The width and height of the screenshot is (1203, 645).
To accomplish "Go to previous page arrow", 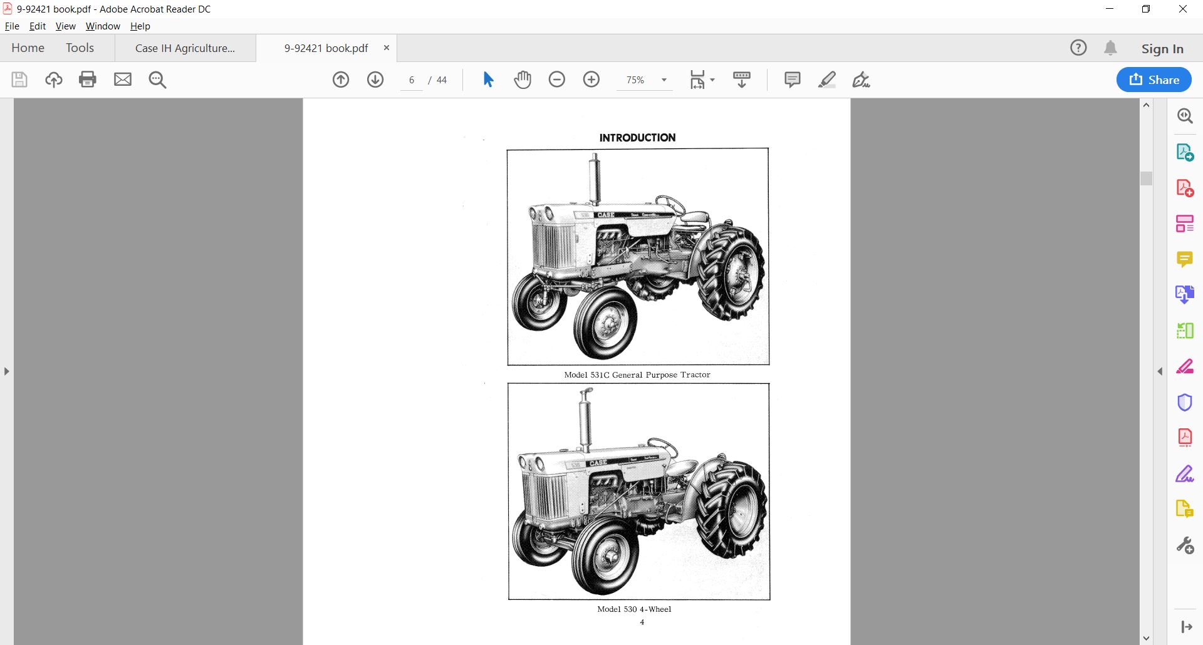I will coord(341,80).
